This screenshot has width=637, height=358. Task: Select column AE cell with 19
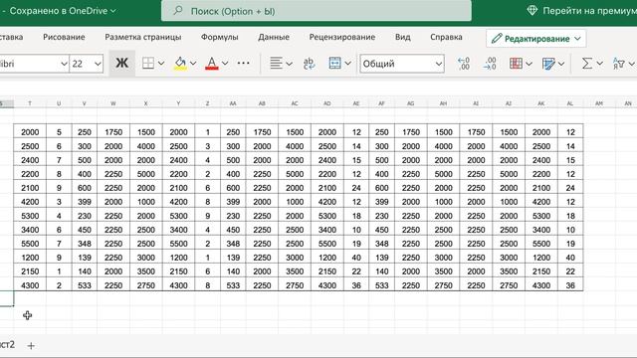point(356,244)
